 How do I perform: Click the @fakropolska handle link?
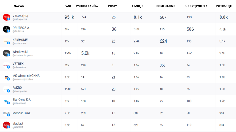[20, 91]
